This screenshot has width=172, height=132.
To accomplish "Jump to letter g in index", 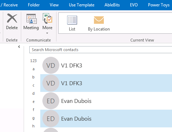I will pyautogui.click(x=34, y=118).
